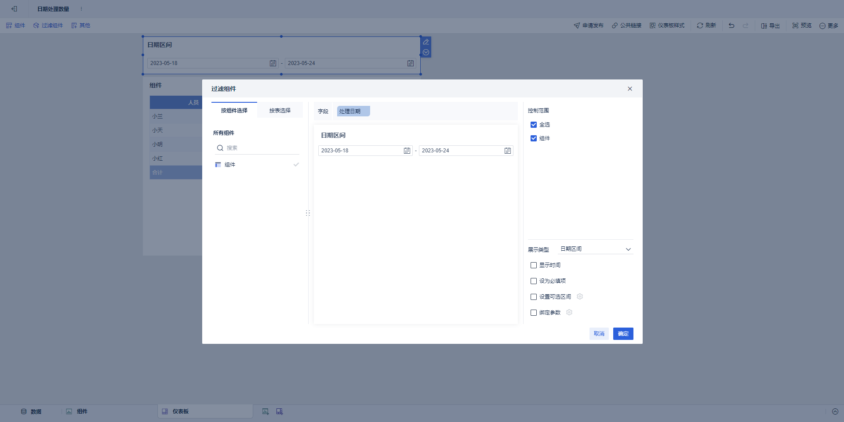
Task: Click the 刷新 refresh button
Action: pos(706,25)
